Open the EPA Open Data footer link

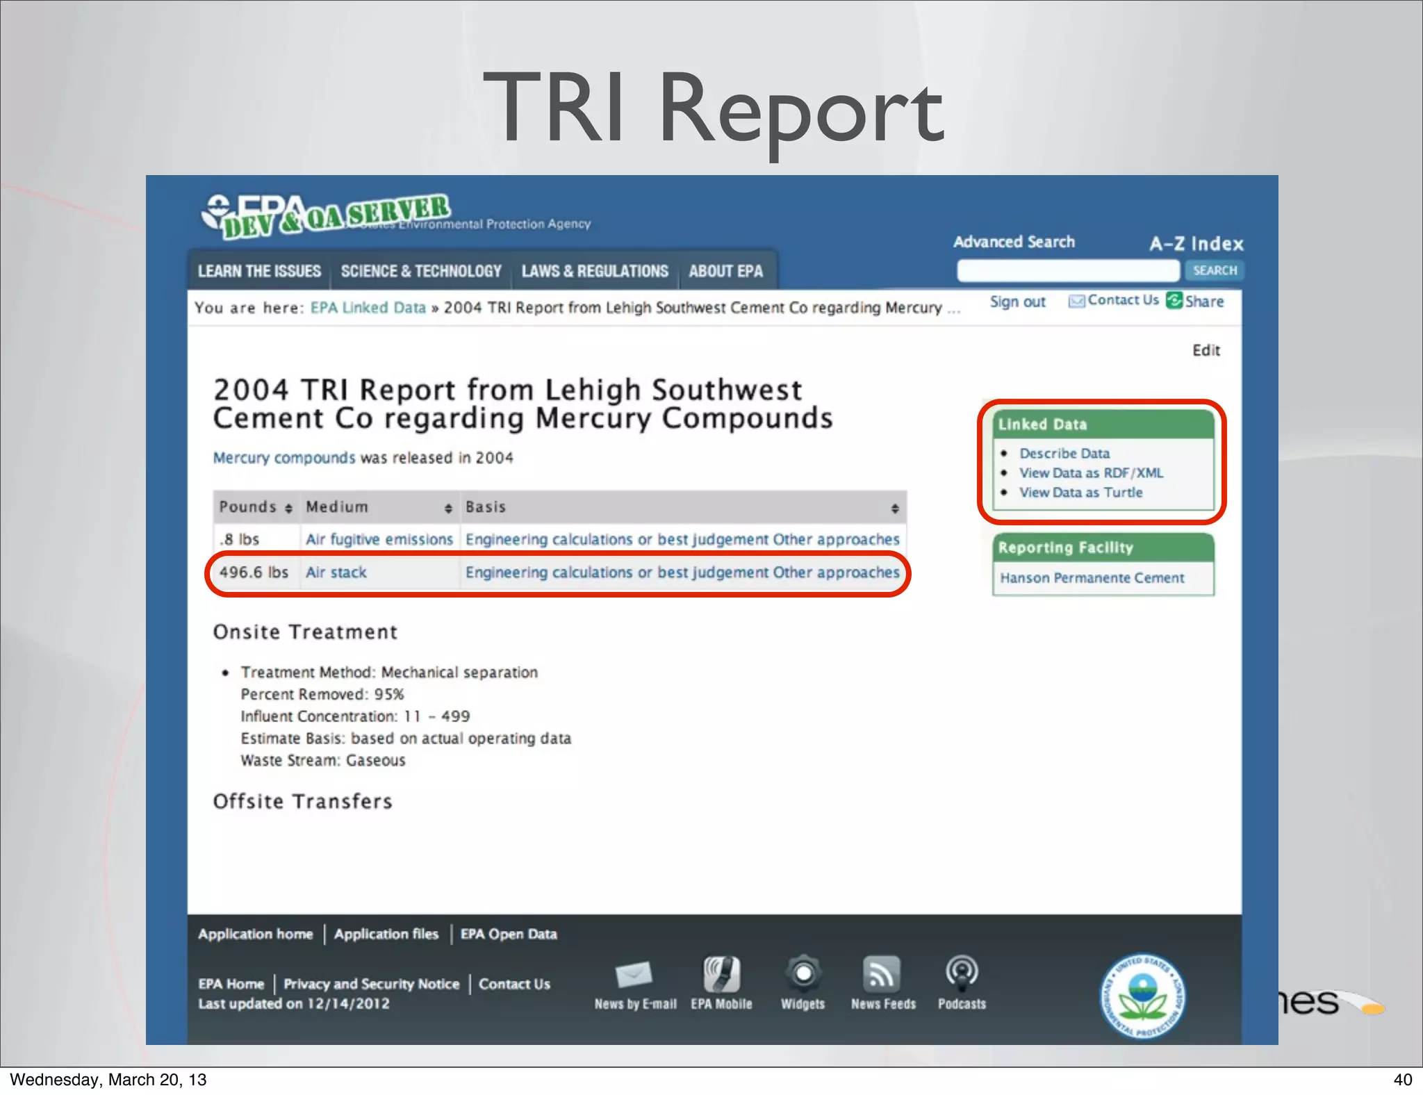point(509,934)
